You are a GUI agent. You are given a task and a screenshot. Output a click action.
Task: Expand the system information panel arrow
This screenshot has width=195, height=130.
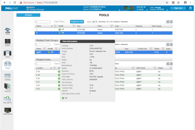click(x=120, y=10)
